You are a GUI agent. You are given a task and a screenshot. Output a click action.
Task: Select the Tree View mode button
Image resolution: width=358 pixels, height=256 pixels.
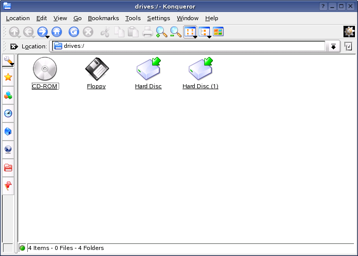pyautogui.click(x=204, y=32)
